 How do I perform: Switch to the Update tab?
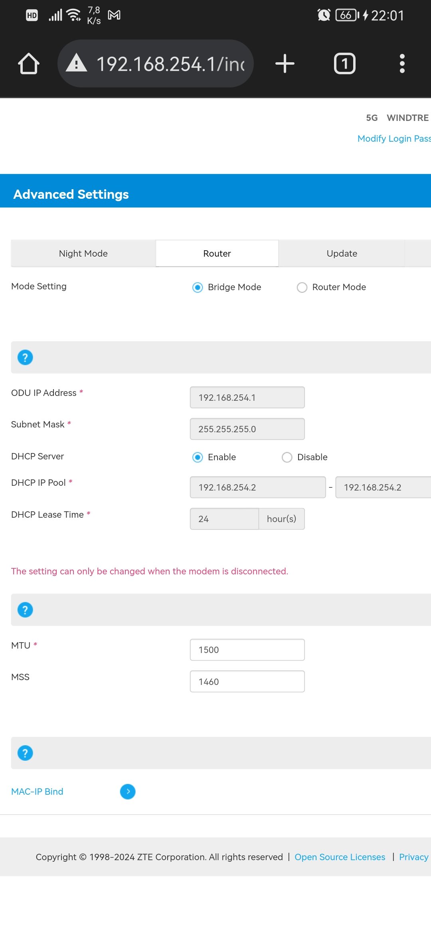click(x=342, y=253)
